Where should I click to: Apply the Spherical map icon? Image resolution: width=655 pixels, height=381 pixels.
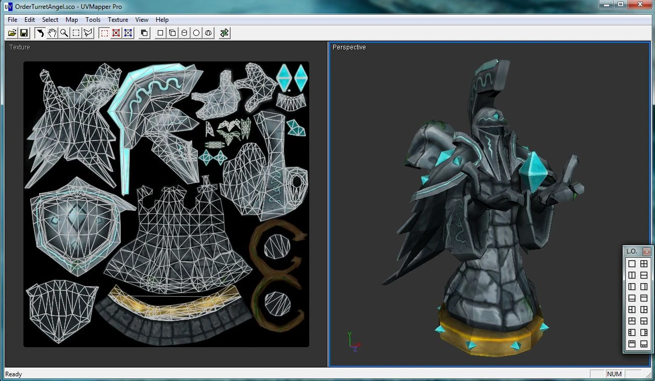[196, 33]
